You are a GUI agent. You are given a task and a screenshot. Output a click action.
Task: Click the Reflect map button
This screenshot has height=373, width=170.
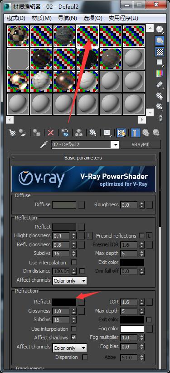(x=82, y=227)
